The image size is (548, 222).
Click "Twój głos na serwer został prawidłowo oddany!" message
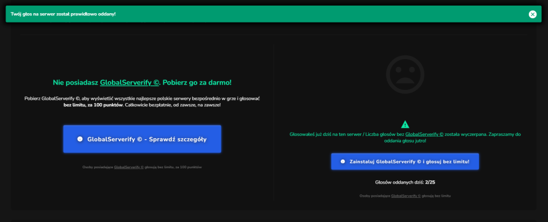pos(63,14)
